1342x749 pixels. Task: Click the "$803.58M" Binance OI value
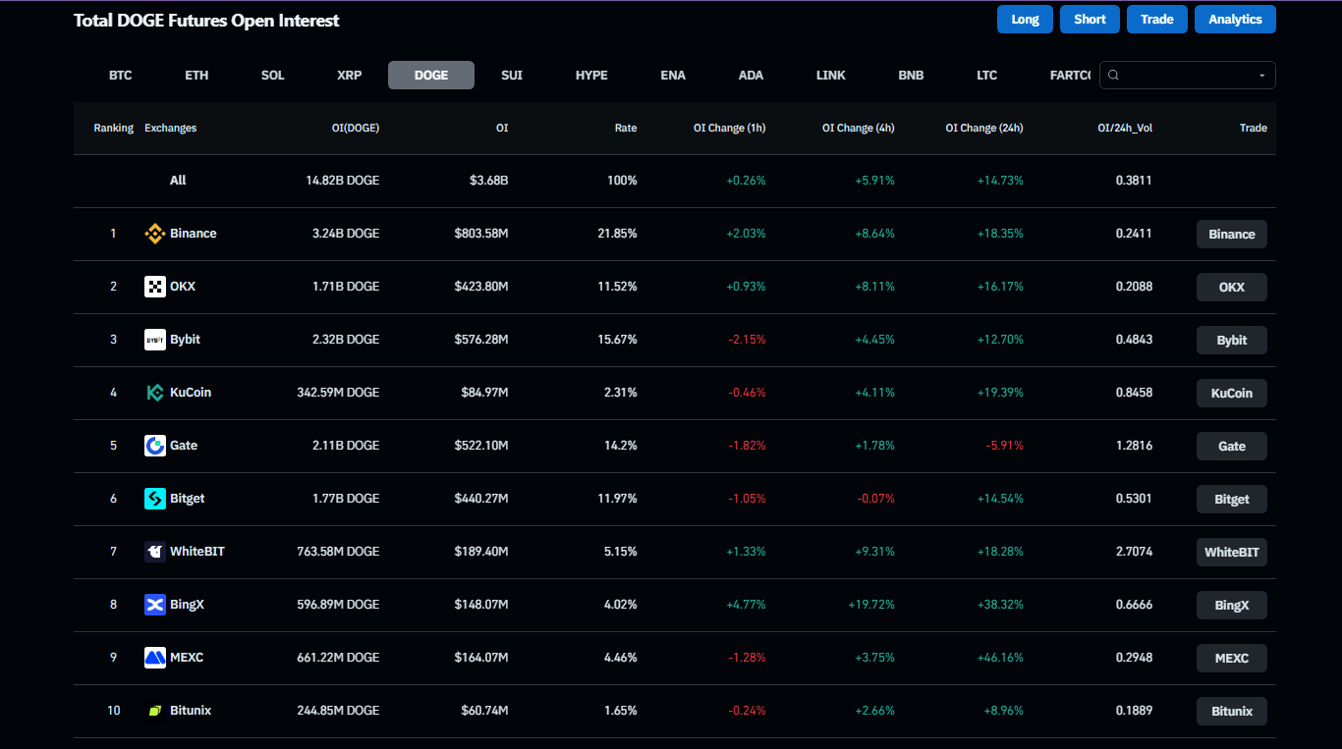point(481,234)
